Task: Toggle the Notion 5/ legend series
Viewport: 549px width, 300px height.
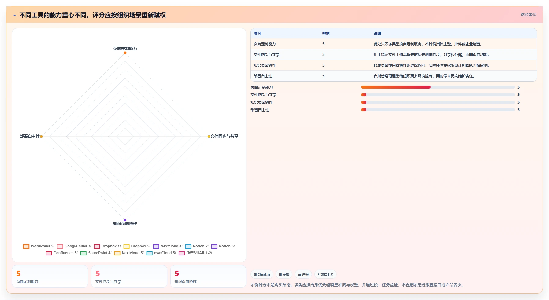Action: pos(223,246)
